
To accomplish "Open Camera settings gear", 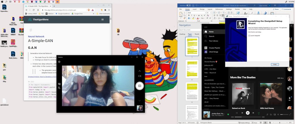I will click(x=59, y=62).
